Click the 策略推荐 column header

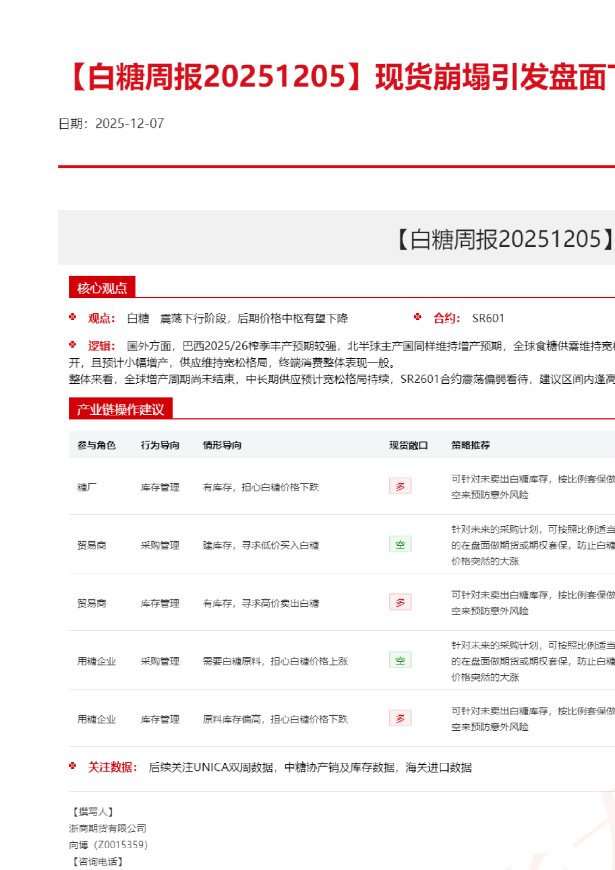[471, 445]
